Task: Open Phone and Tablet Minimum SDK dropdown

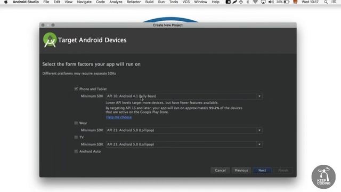Action: click(x=184, y=96)
